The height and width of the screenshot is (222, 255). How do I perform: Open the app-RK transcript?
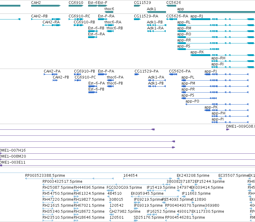pyautogui.click(x=223, y=55)
